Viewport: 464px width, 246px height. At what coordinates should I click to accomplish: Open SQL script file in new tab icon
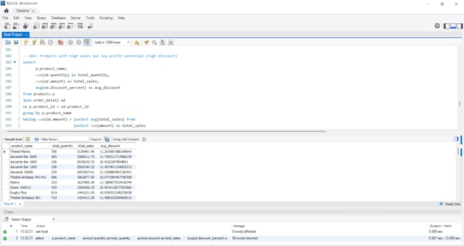click(x=16, y=26)
